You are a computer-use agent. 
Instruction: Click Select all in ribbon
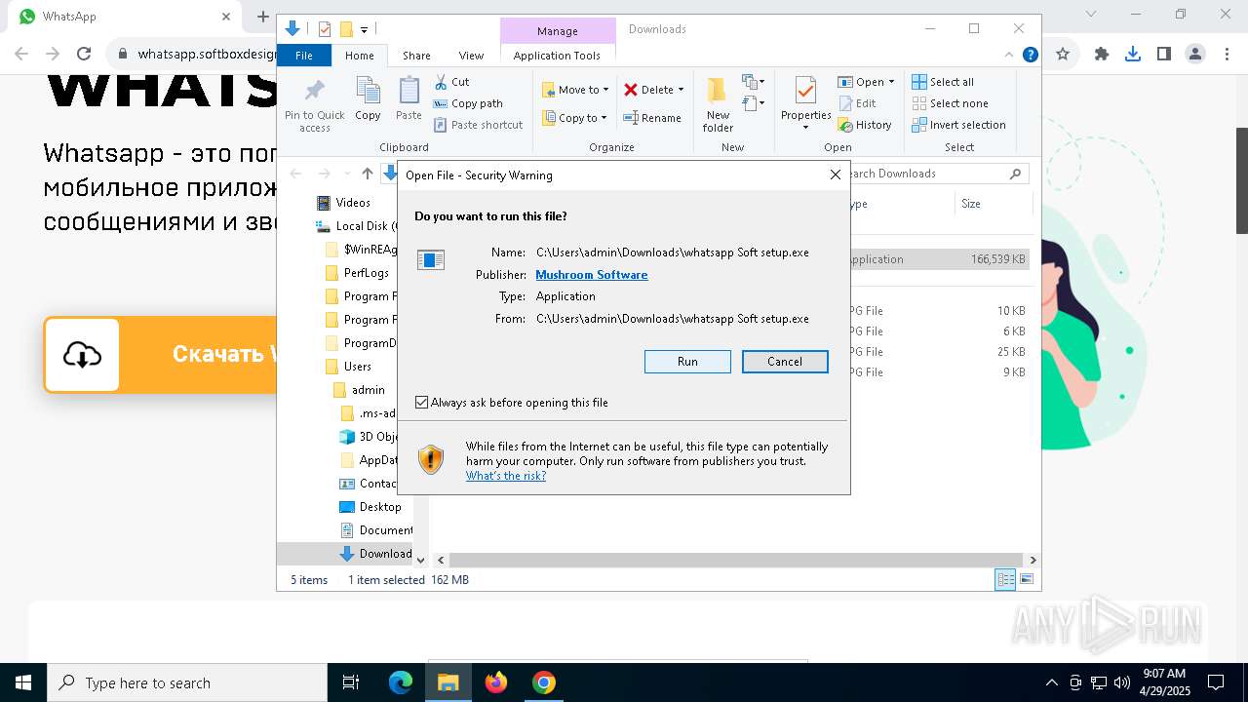pyautogui.click(x=943, y=82)
